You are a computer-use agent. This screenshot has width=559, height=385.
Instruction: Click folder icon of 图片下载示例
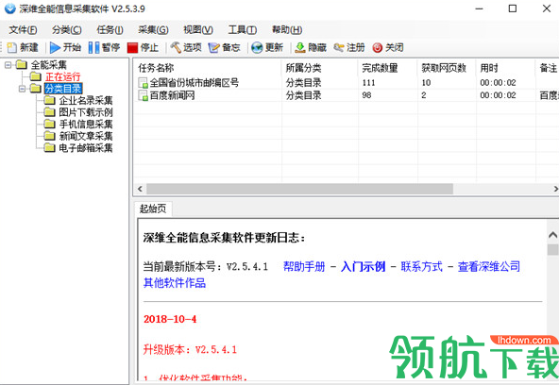(x=49, y=112)
